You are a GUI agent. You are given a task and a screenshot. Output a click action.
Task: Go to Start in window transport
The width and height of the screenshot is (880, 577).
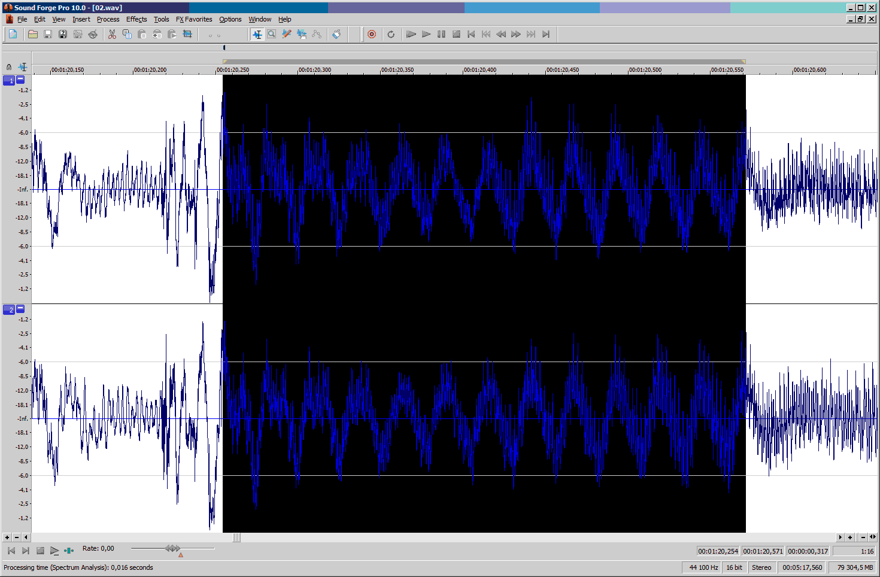(x=11, y=551)
